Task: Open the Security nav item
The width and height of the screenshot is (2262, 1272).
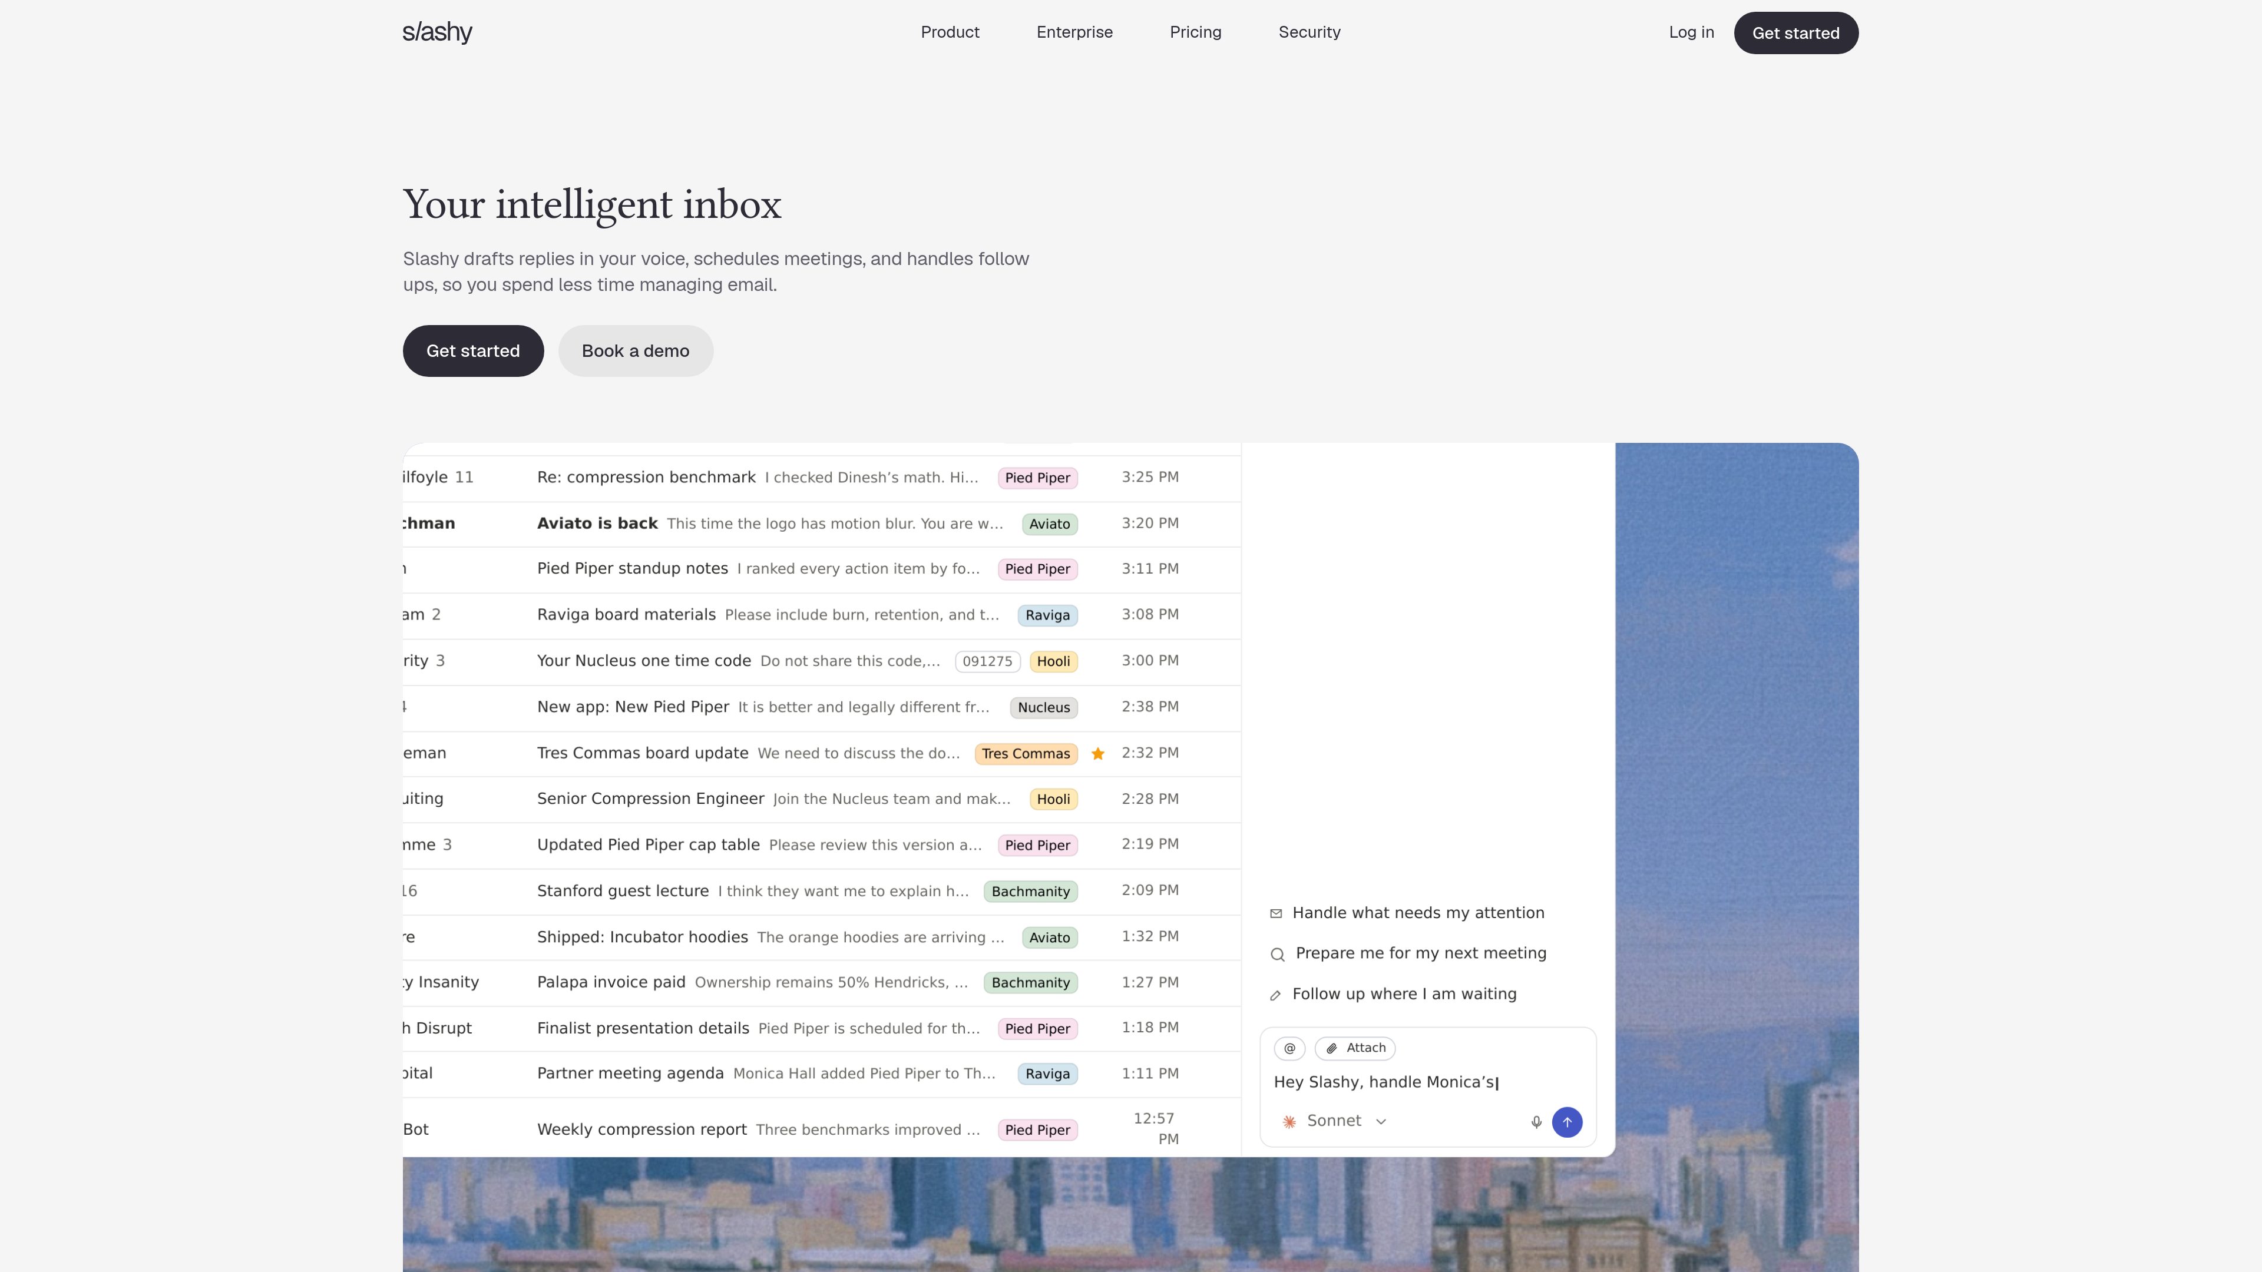Action: (1309, 32)
